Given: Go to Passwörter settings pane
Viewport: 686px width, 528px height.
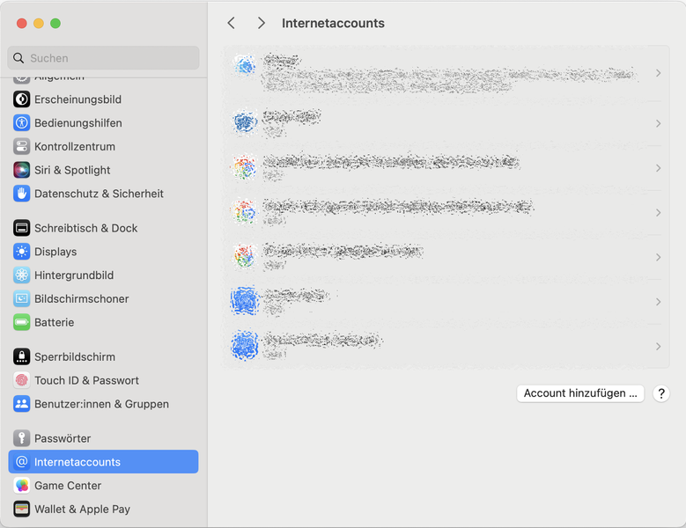Looking at the screenshot, I should (x=63, y=438).
